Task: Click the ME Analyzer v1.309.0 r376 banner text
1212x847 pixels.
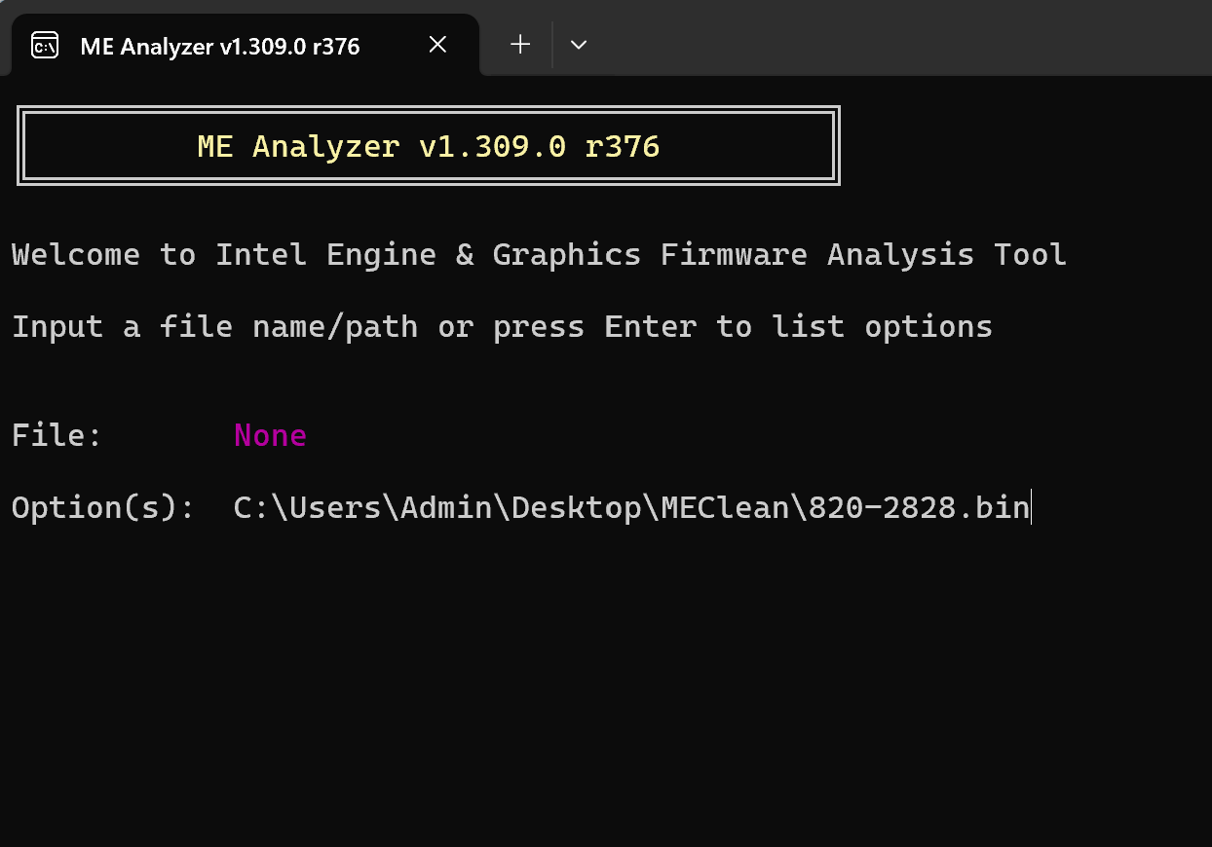Action: pyautogui.click(x=429, y=146)
